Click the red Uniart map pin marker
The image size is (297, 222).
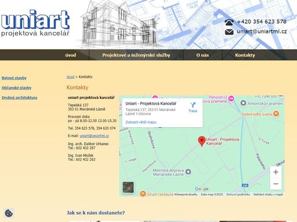202,142
